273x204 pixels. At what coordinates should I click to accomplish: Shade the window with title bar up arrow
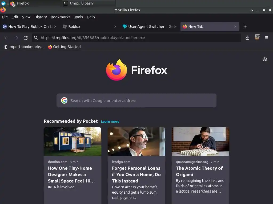click(252, 10)
